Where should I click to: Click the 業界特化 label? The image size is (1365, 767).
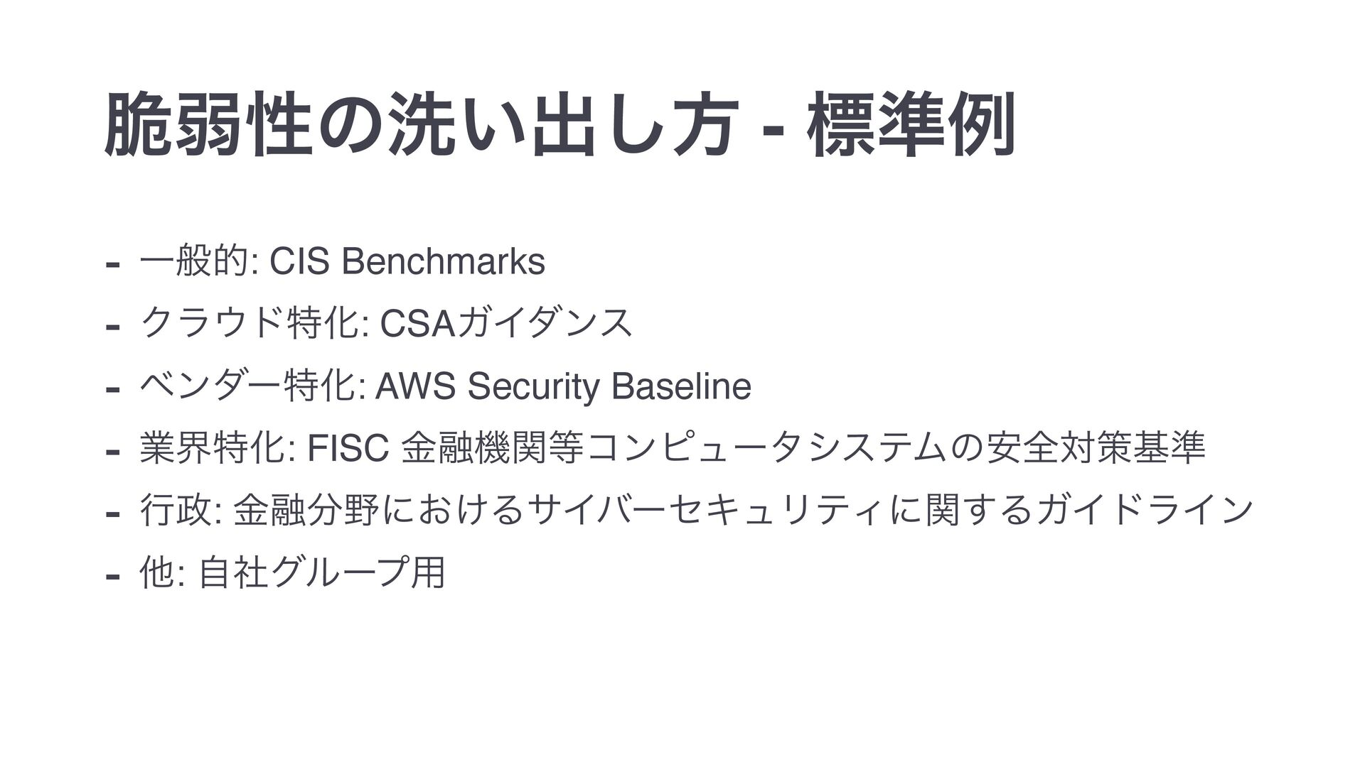coord(213,448)
